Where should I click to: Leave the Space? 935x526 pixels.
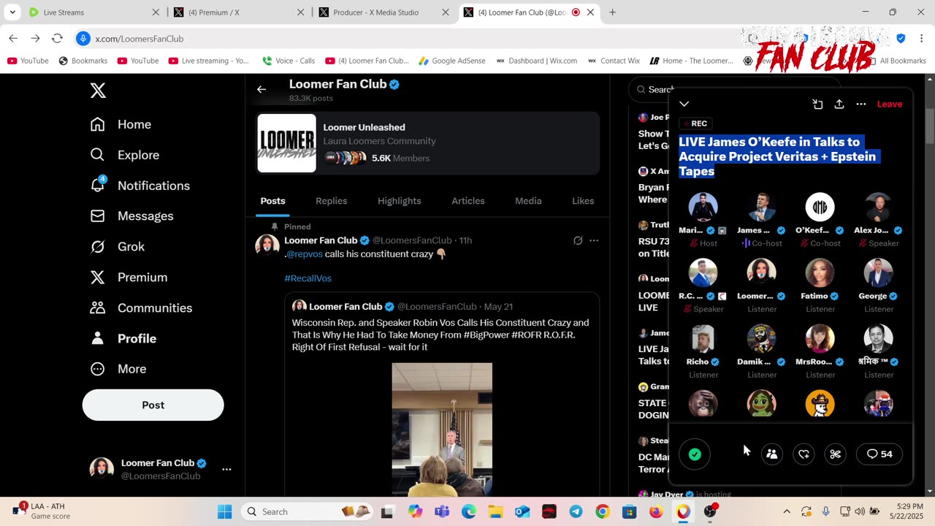pos(890,104)
